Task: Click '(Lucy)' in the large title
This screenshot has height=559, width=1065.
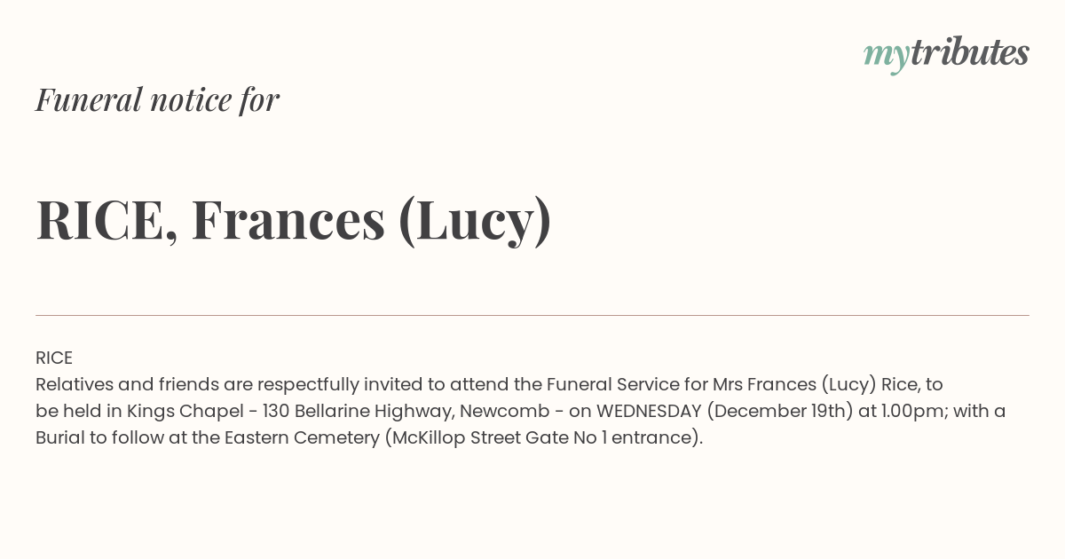Action: point(476,222)
